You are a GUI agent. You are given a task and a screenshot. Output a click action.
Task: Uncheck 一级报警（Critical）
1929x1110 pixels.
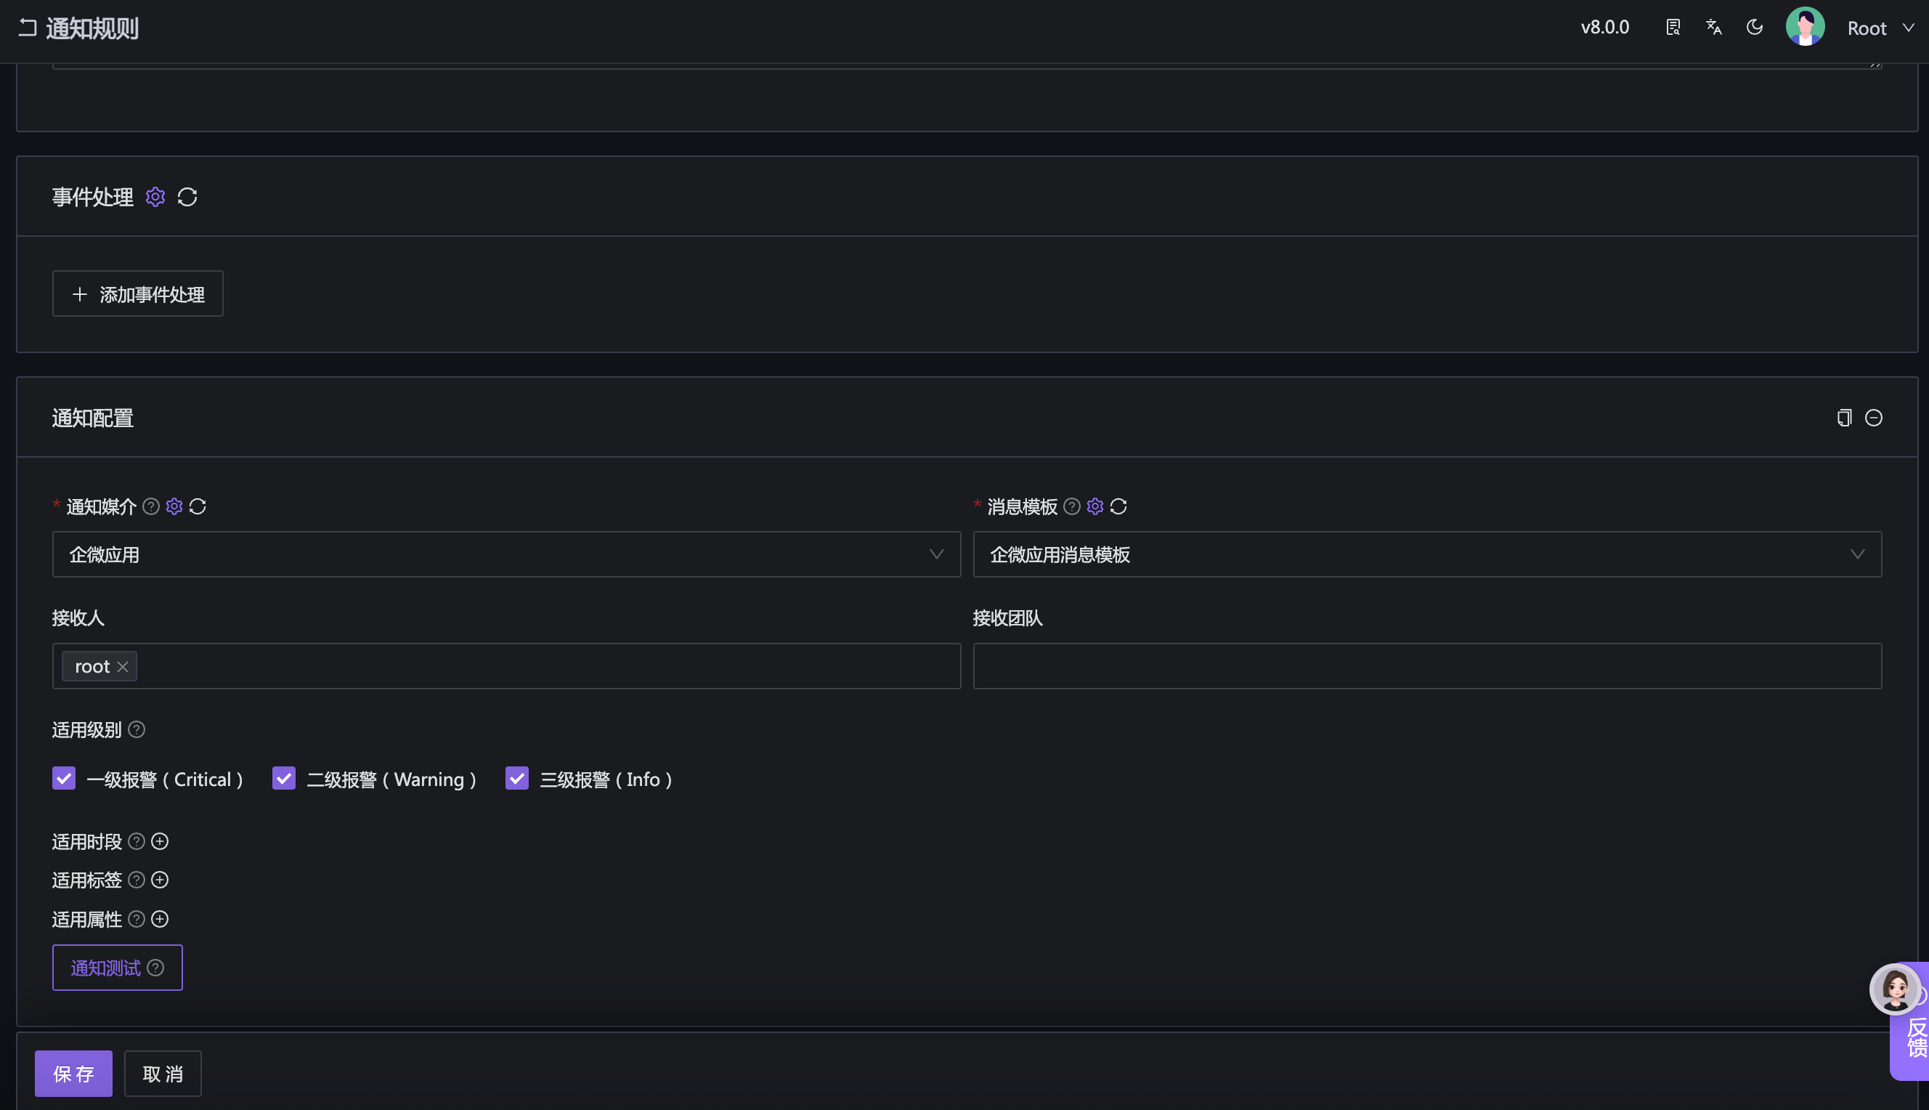64,778
